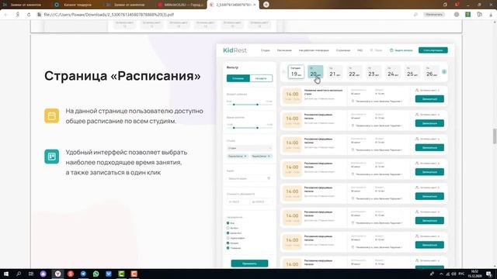
Task: Switch to "Каталог тендеров" browser tab
Action: [78, 5]
